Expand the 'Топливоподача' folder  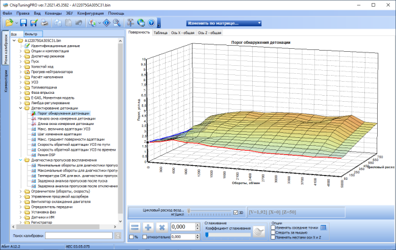tap(21, 87)
